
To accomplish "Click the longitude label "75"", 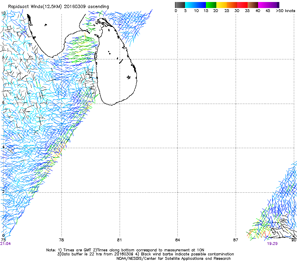I will [3, 240].
